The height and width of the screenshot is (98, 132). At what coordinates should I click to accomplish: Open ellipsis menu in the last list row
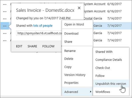[x=5, y=41]
